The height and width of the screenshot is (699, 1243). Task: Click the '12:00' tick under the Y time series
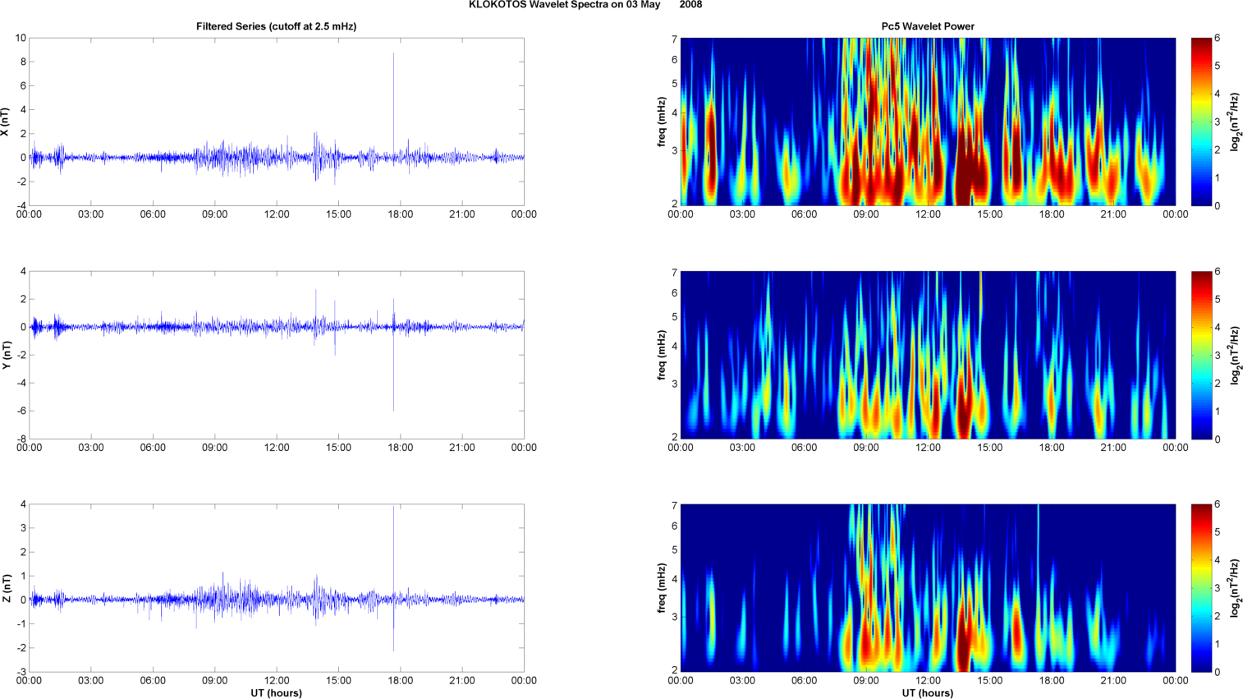click(x=277, y=448)
